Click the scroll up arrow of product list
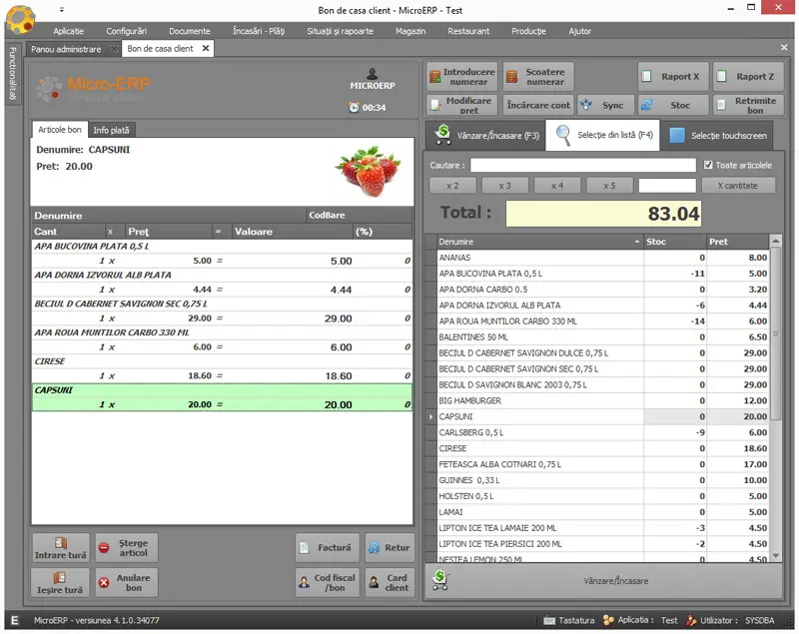Image resolution: width=799 pixels, height=634 pixels. click(x=776, y=241)
